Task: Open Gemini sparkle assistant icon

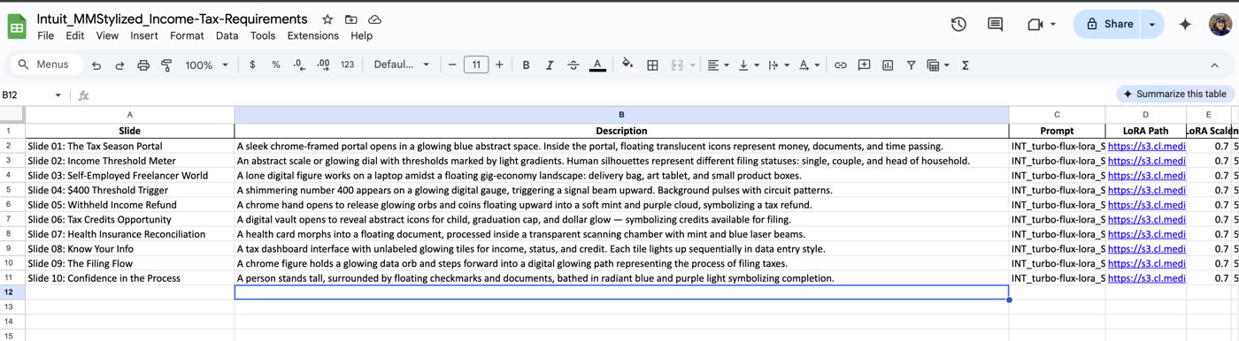Action: (x=1185, y=25)
